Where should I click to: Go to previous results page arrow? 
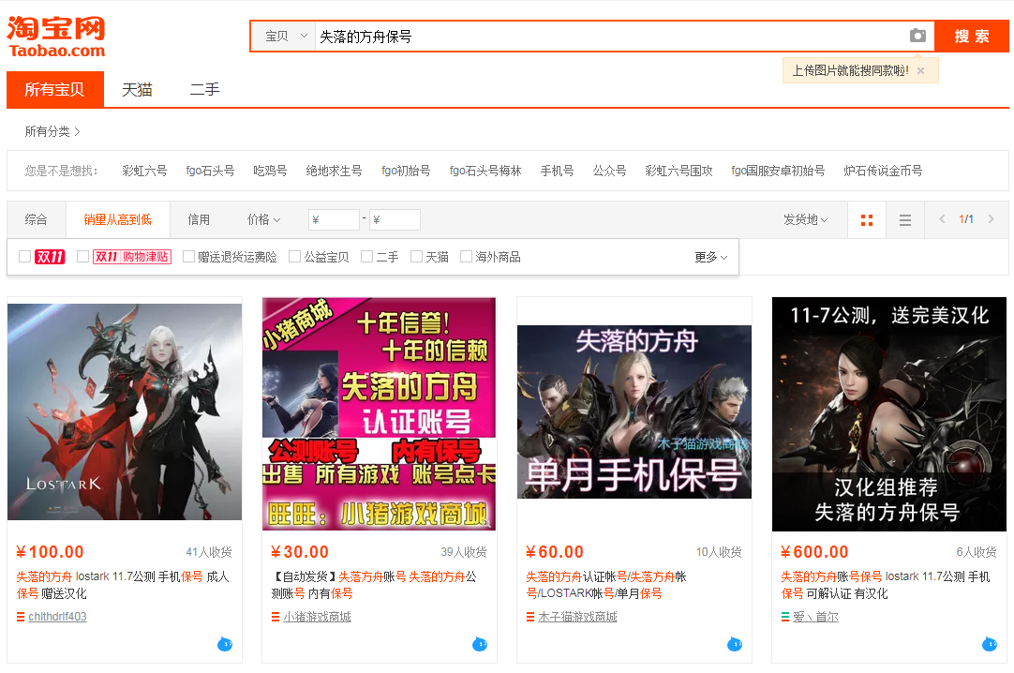click(x=942, y=219)
